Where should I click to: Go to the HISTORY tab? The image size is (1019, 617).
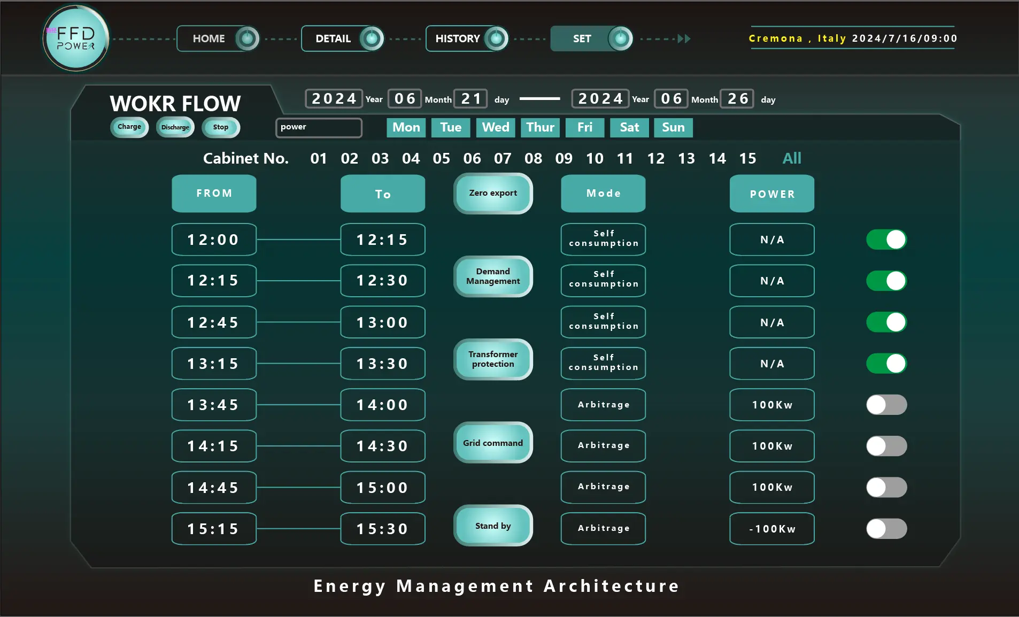pos(458,38)
